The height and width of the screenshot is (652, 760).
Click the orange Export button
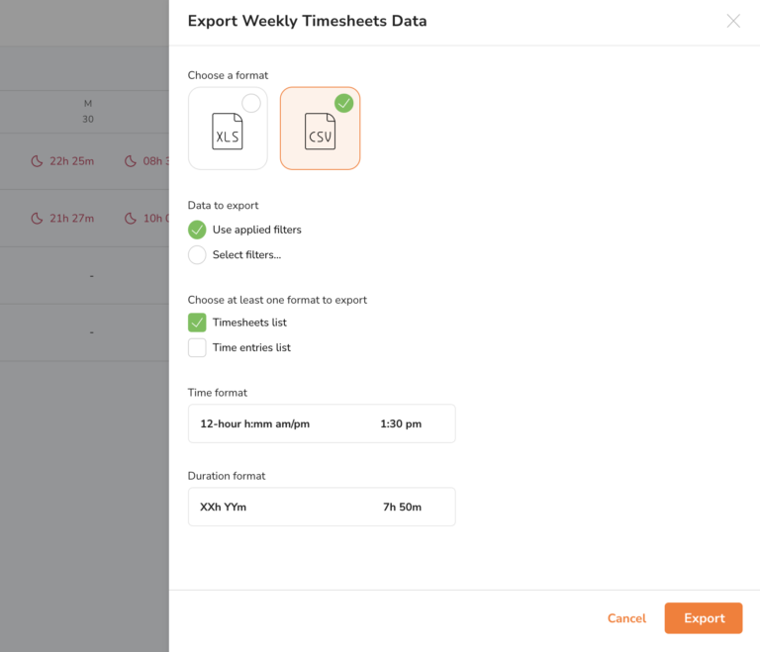[704, 618]
